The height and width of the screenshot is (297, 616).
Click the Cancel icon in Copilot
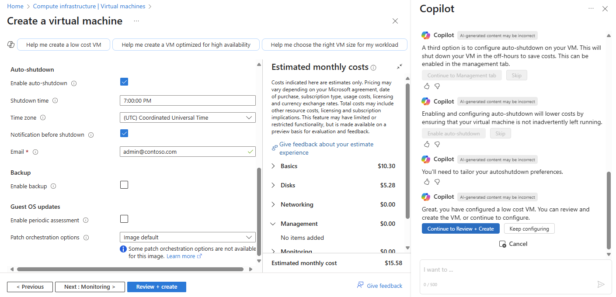click(x=503, y=244)
